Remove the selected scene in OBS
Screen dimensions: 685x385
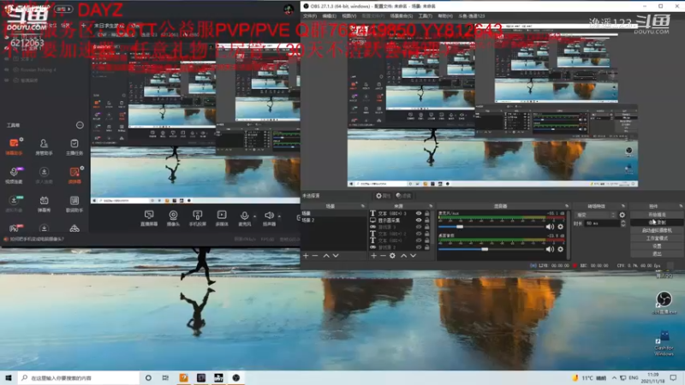(x=315, y=256)
